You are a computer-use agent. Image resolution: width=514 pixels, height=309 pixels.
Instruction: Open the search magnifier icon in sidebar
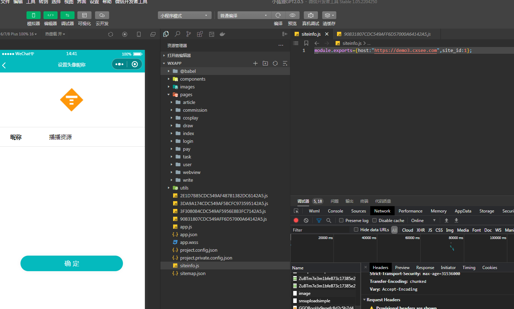(x=177, y=34)
